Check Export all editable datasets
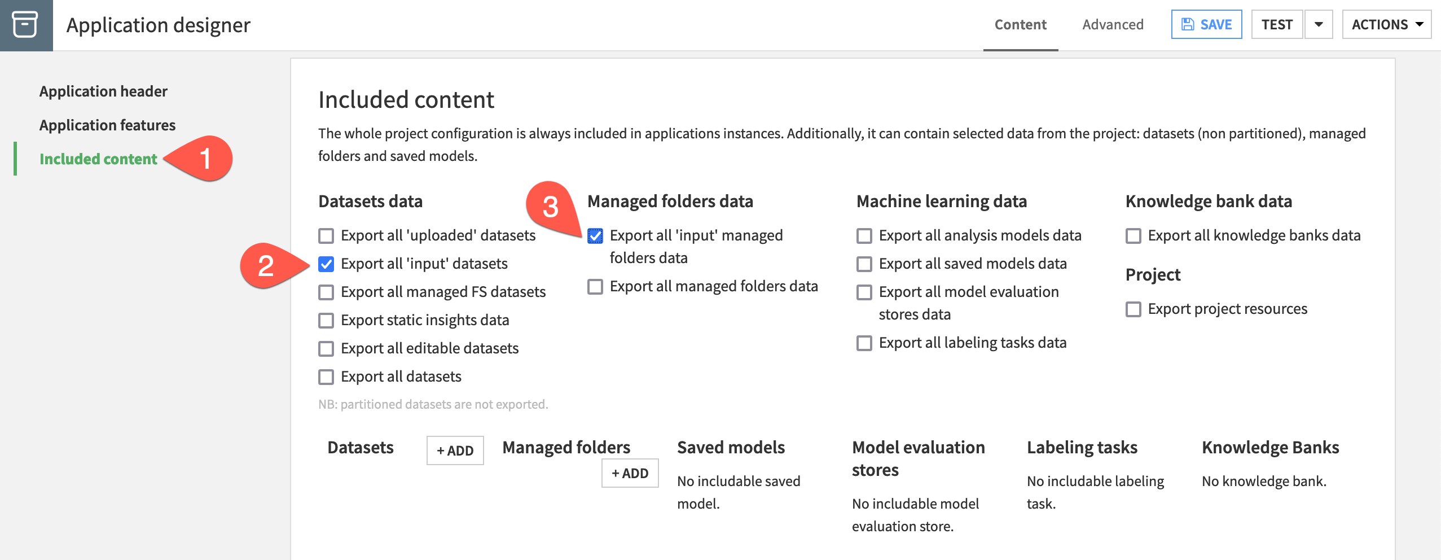The image size is (1441, 560). 326,348
